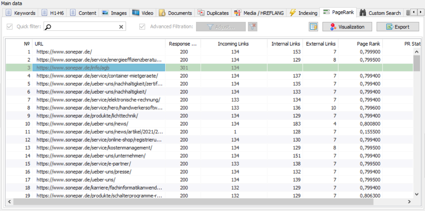Viewport: 425px width, 211px height.
Task: Open the Media / HREFLANG tab
Action: (259, 13)
